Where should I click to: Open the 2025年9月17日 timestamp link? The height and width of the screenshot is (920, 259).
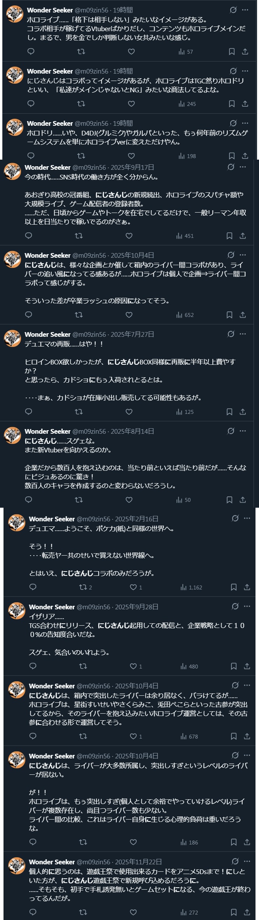click(132, 167)
